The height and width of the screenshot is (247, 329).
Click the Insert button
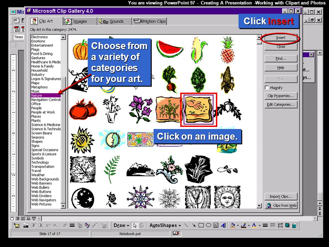281,38
